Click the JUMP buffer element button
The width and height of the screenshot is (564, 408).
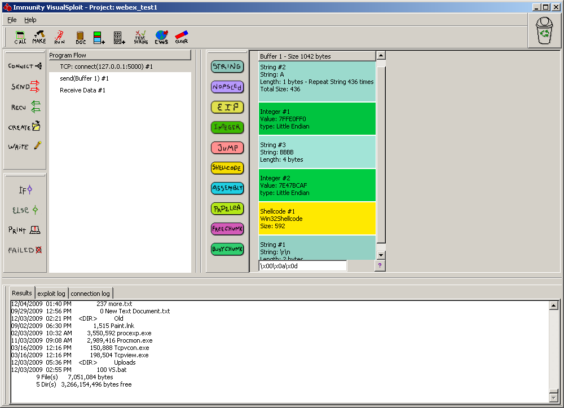(x=227, y=148)
